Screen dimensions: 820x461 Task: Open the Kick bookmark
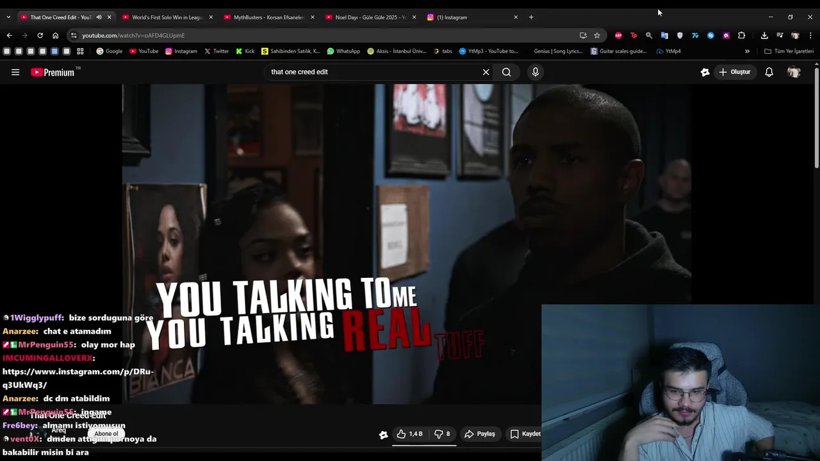[x=245, y=51]
